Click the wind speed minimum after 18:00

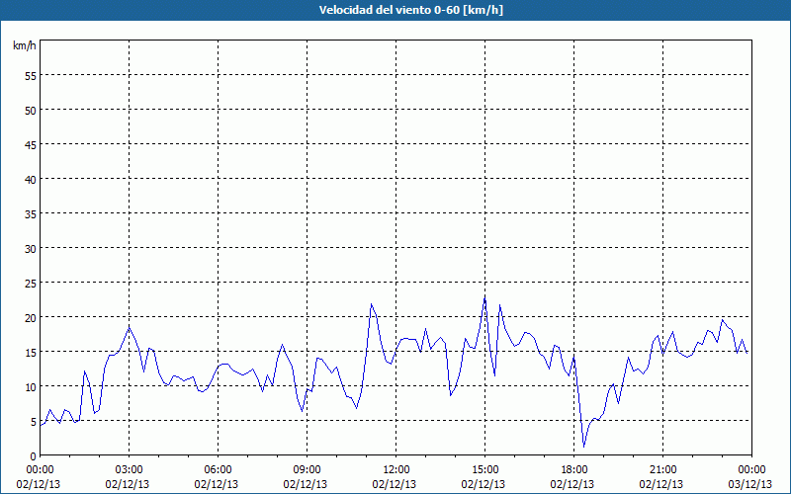(583, 447)
